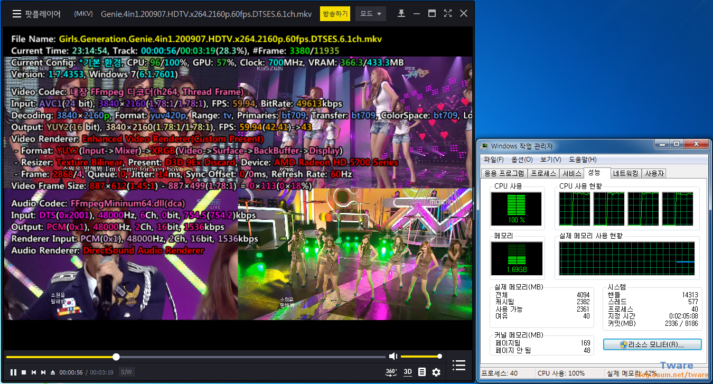713x384 pixels.
Task: Expand the 모드 mode dropdown
Action: [x=371, y=14]
